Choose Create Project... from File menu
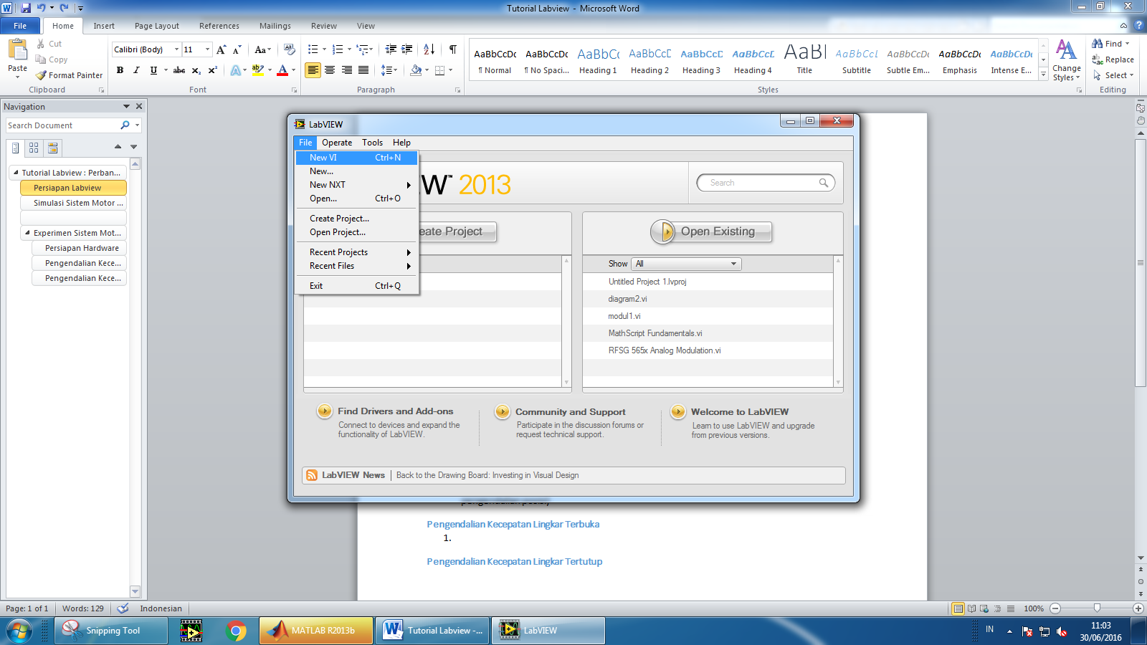 356,219
